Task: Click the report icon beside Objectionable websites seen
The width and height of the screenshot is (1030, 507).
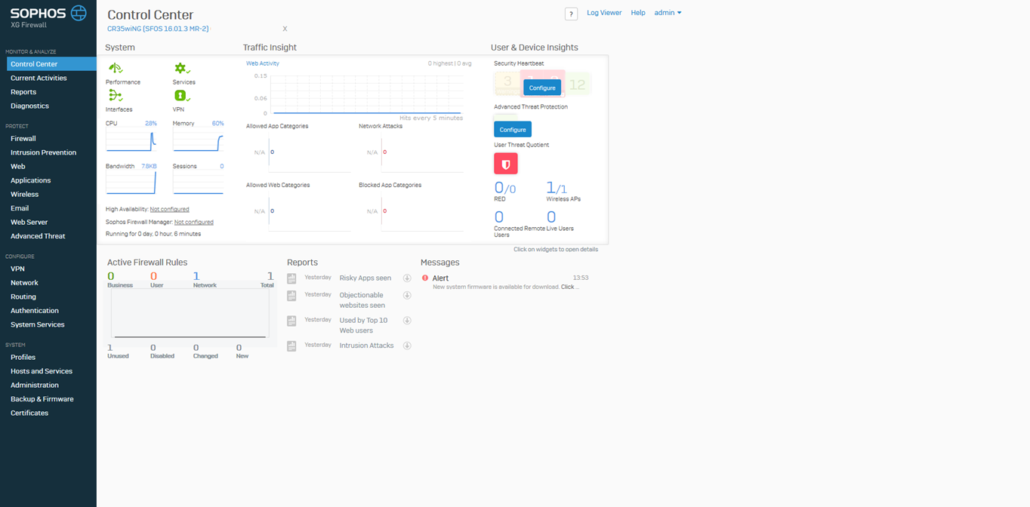Action: [x=291, y=296]
